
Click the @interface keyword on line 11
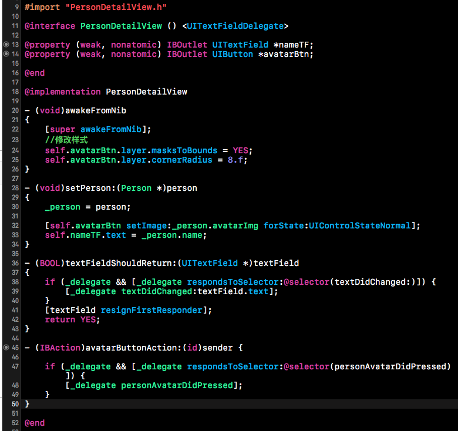pos(50,26)
